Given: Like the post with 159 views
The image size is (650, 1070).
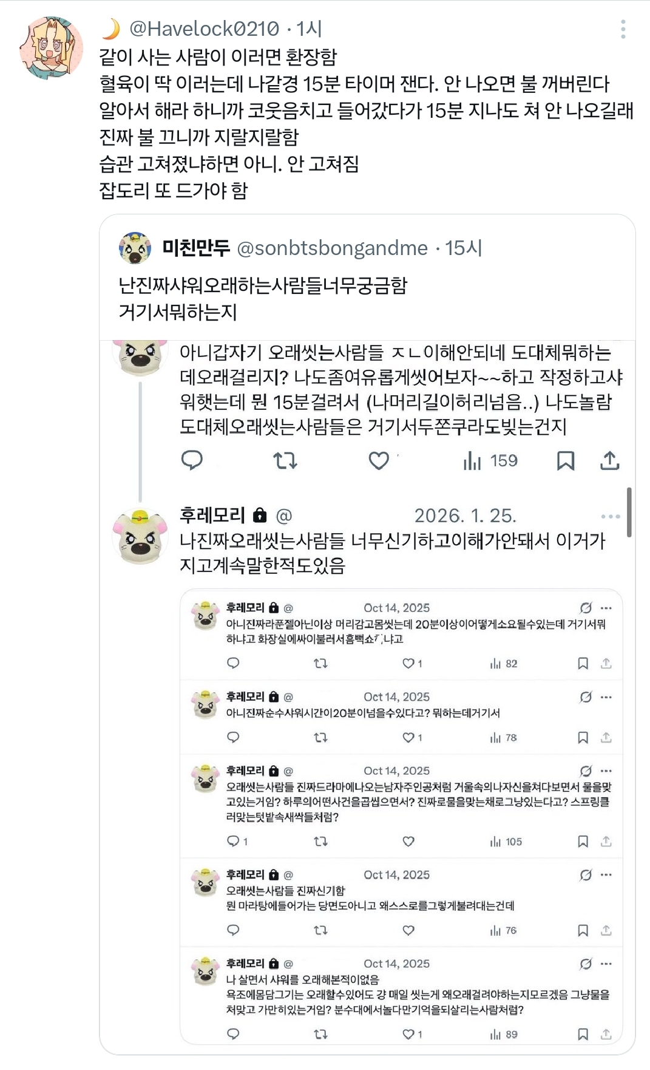Looking at the screenshot, I should [379, 460].
